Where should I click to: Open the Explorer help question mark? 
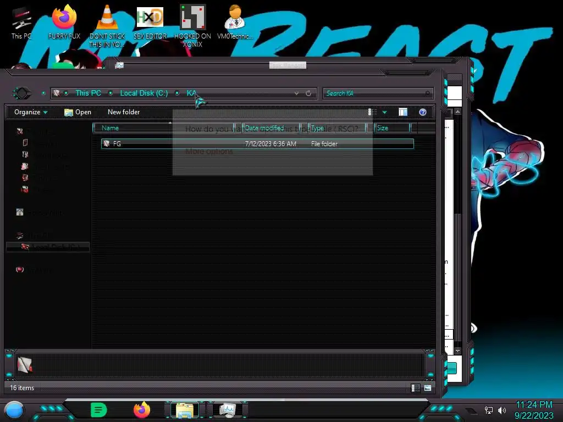[423, 112]
